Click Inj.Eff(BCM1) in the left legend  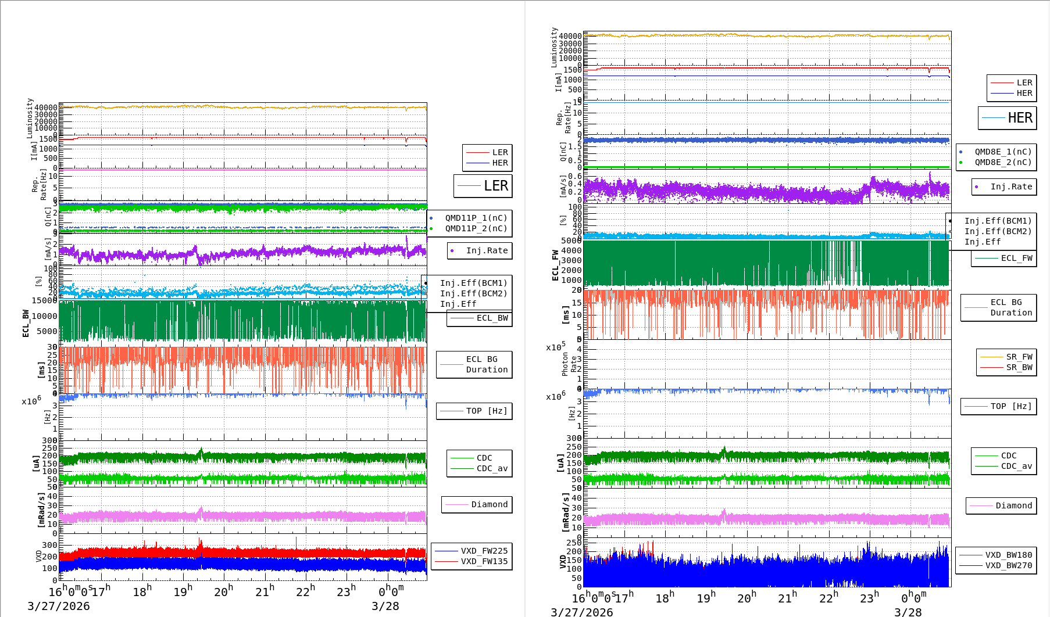click(x=473, y=283)
